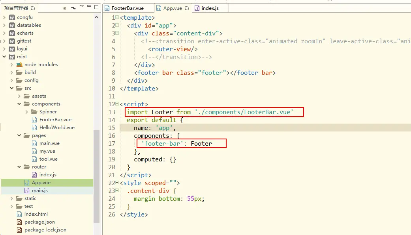Fold the script block at line 12
The height and width of the screenshot is (235, 411).
[117, 104]
